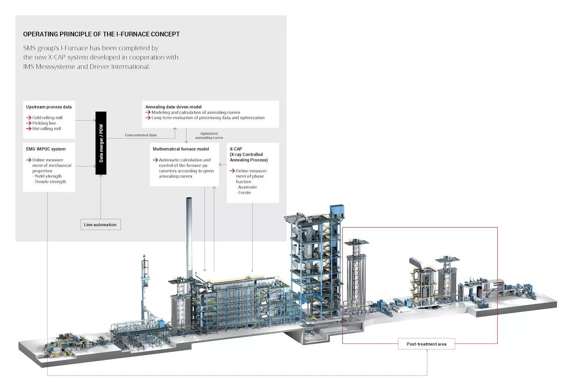Click the Optimized annealing curves label
Image resolution: width=572 pixels, height=390 pixels.
coord(209,136)
